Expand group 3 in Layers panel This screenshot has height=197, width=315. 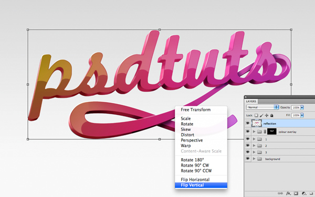[254, 152]
